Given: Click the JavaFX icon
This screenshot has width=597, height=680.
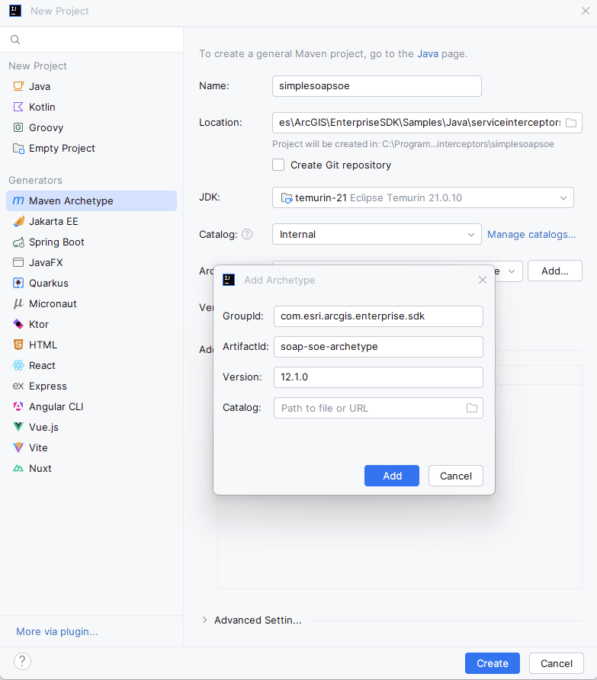Looking at the screenshot, I should click(18, 262).
